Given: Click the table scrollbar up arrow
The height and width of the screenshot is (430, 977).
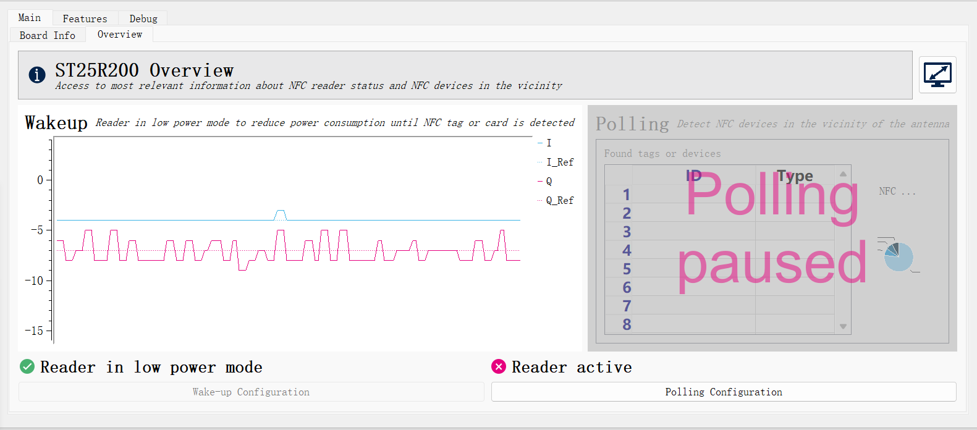Looking at the screenshot, I should 843,174.
